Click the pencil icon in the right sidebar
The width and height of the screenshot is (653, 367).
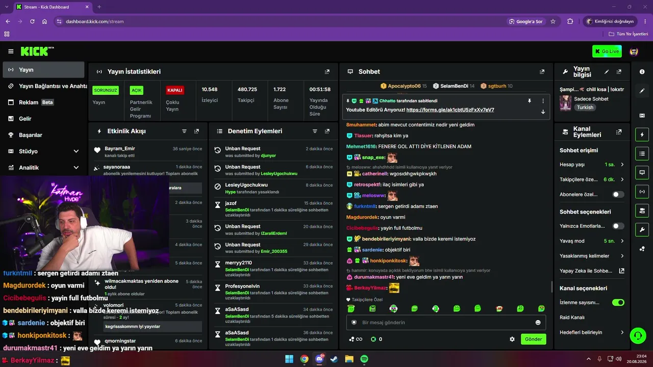click(642, 91)
